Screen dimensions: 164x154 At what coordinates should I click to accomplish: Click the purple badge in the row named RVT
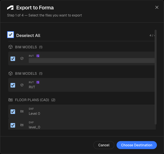coord(38,82)
